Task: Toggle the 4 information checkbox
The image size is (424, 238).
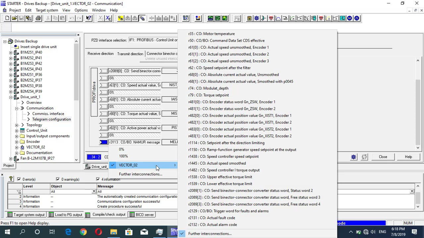Action: 98,179
